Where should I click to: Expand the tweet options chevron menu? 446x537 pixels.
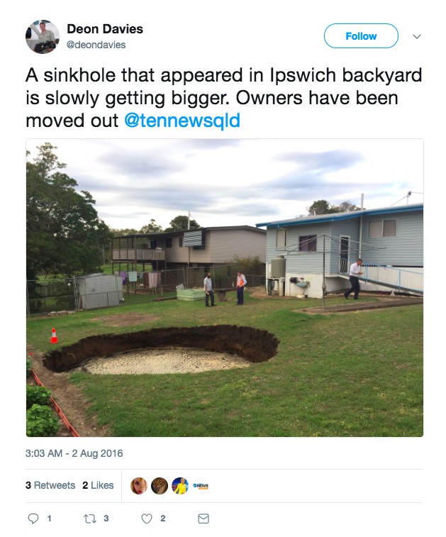[x=416, y=36]
